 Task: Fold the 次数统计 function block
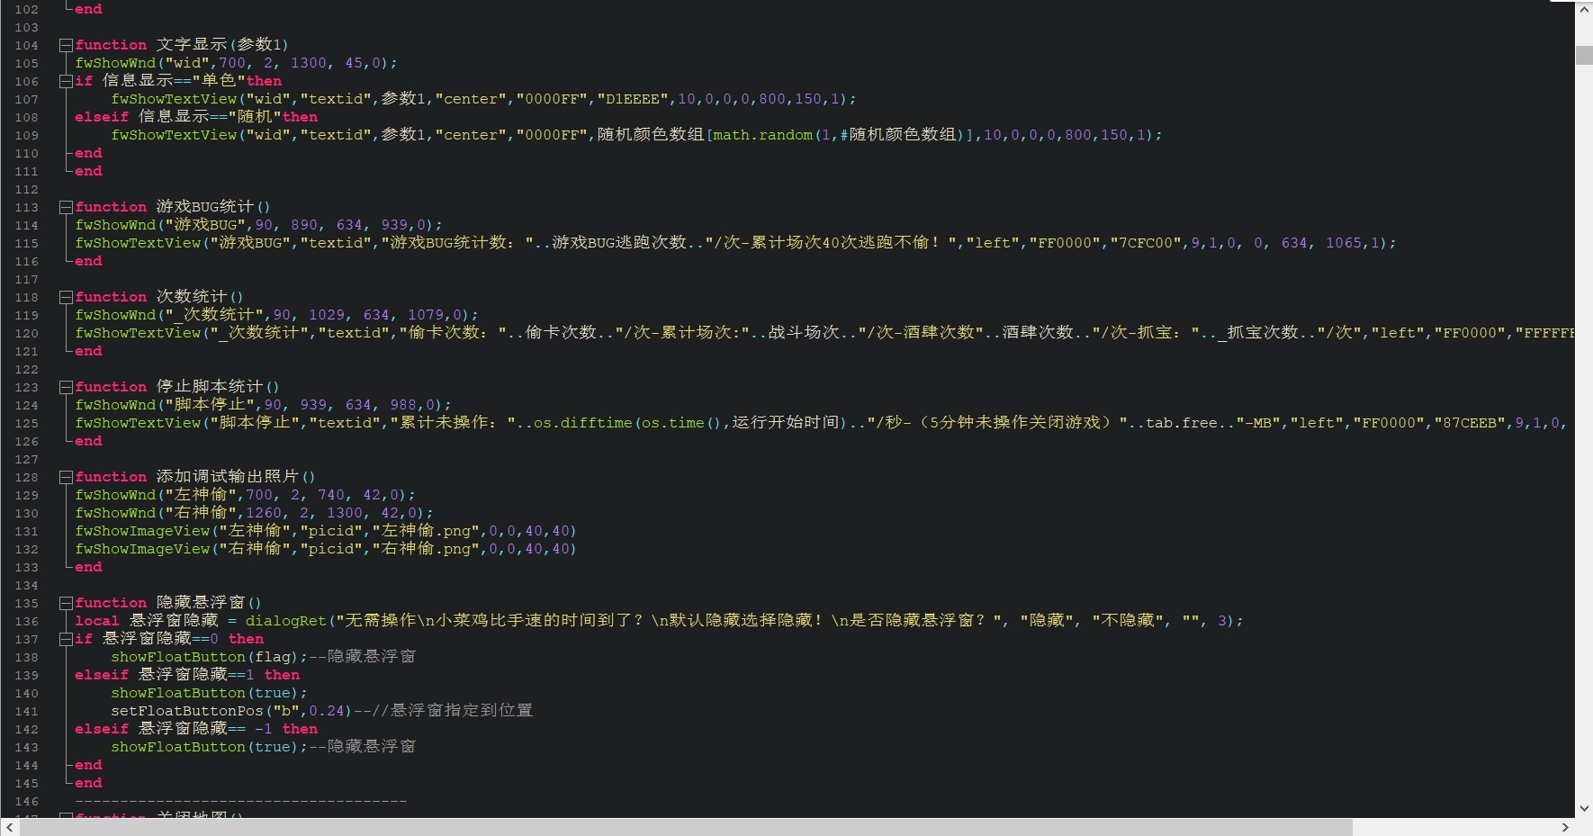(66, 297)
